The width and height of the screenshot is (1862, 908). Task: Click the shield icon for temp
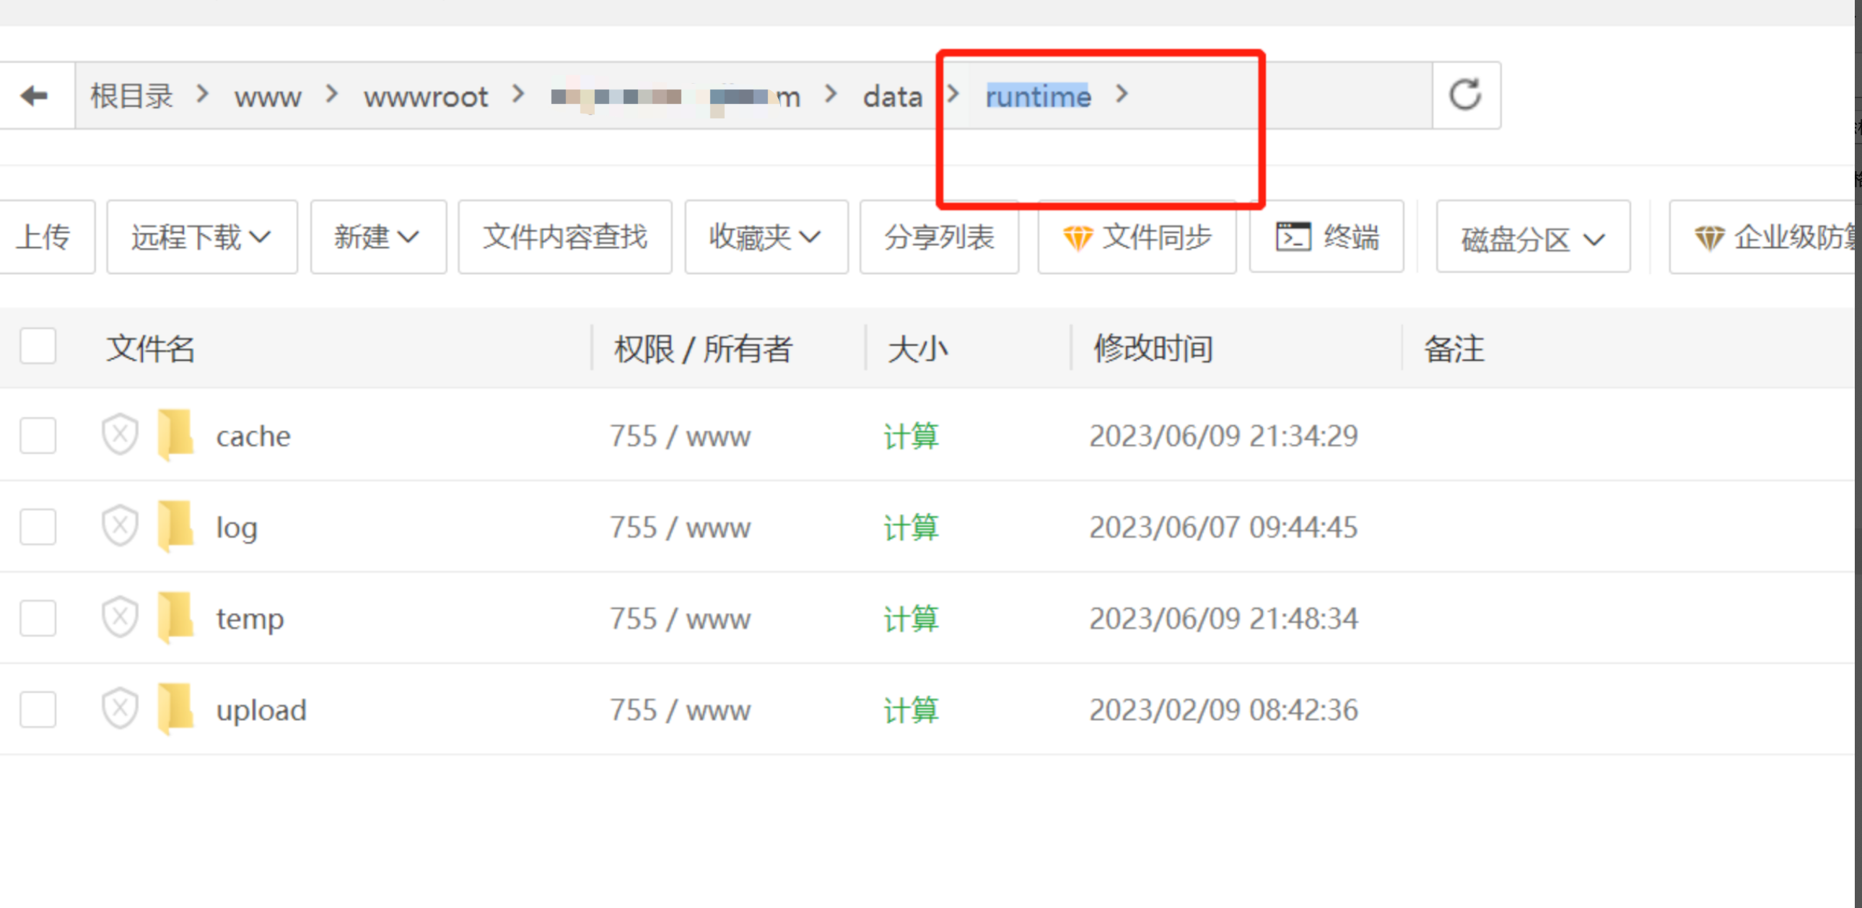120,616
